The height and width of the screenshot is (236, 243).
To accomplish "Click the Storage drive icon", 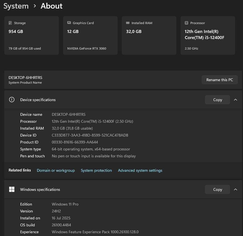I will click(x=10, y=23).
